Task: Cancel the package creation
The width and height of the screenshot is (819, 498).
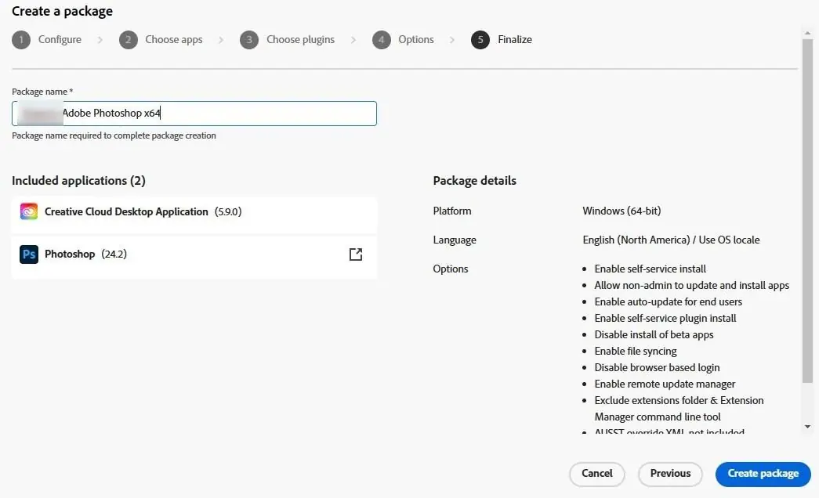Action: pos(597,474)
